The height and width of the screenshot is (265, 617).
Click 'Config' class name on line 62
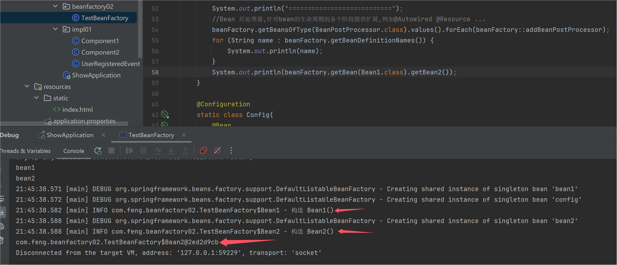click(258, 115)
